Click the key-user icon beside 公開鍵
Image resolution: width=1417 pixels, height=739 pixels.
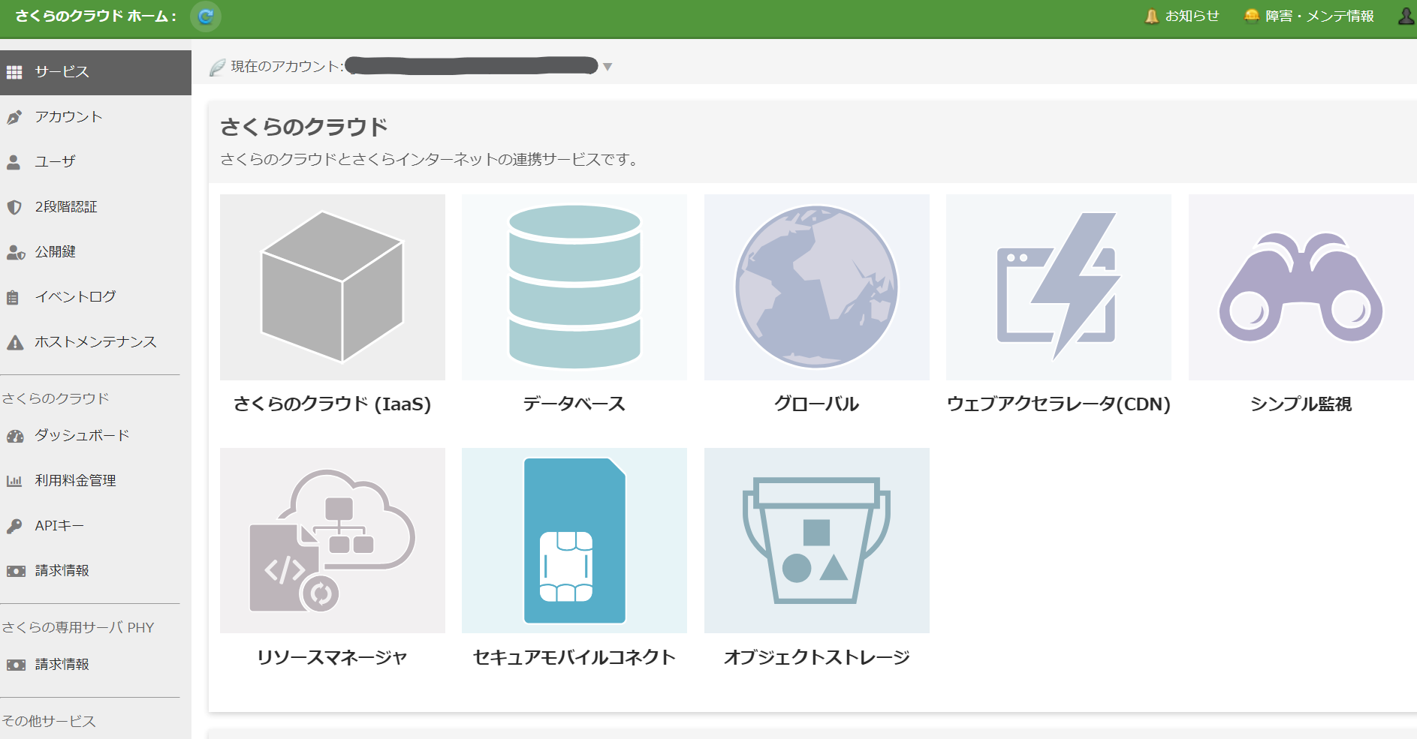point(16,252)
